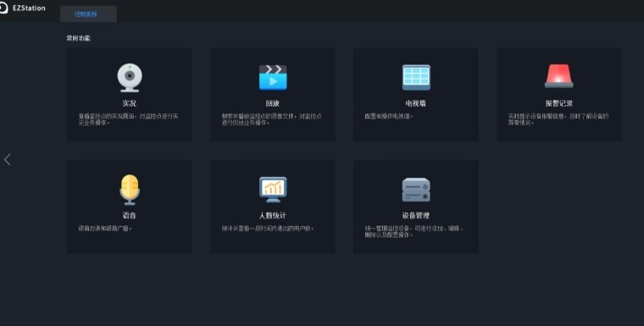Click description text under 回放 card
Screen dimensions: 644x326
click(272, 119)
